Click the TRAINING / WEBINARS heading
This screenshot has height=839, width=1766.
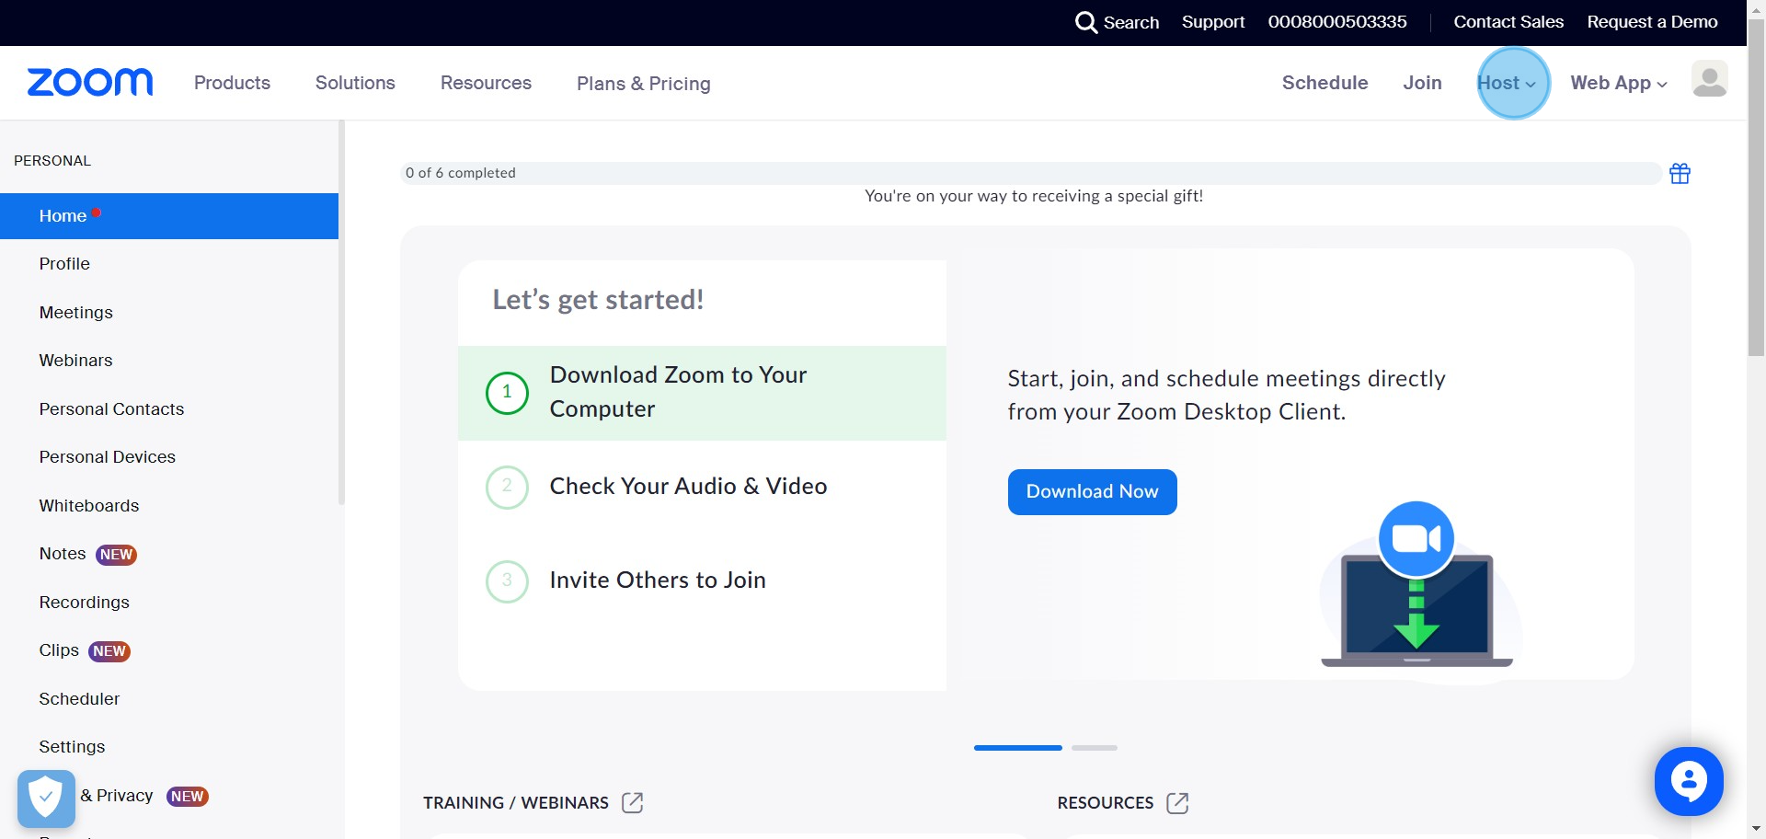(x=516, y=803)
